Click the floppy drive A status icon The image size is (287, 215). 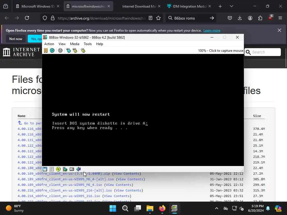(45, 169)
